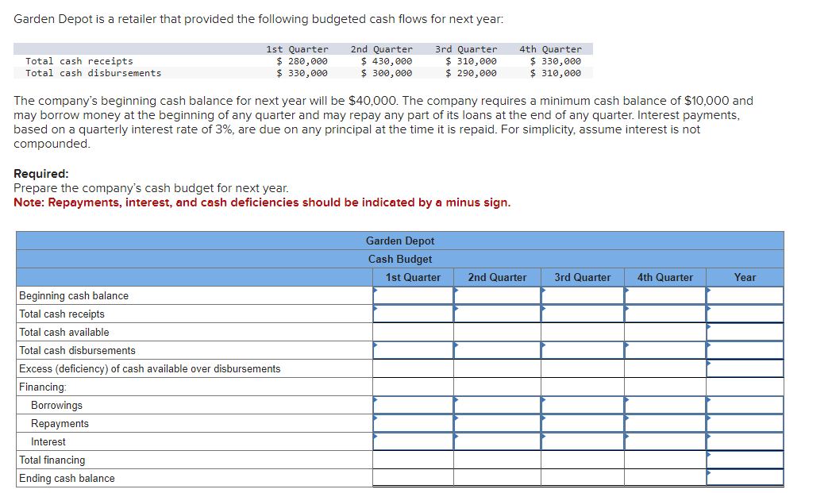Select 4th Quarter Ending cash balance cell
The width and height of the screenshot is (832, 493).
pyautogui.click(x=664, y=478)
